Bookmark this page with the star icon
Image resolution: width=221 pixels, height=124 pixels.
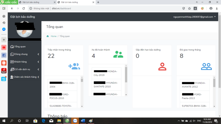click(x=189, y=8)
